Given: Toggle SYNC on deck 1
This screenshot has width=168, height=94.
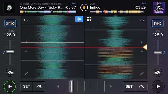Looking at the screenshot, I should pyautogui.click(x=10, y=23).
